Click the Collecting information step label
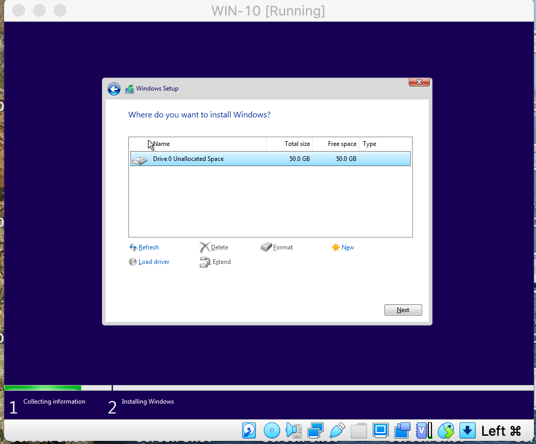 54,402
